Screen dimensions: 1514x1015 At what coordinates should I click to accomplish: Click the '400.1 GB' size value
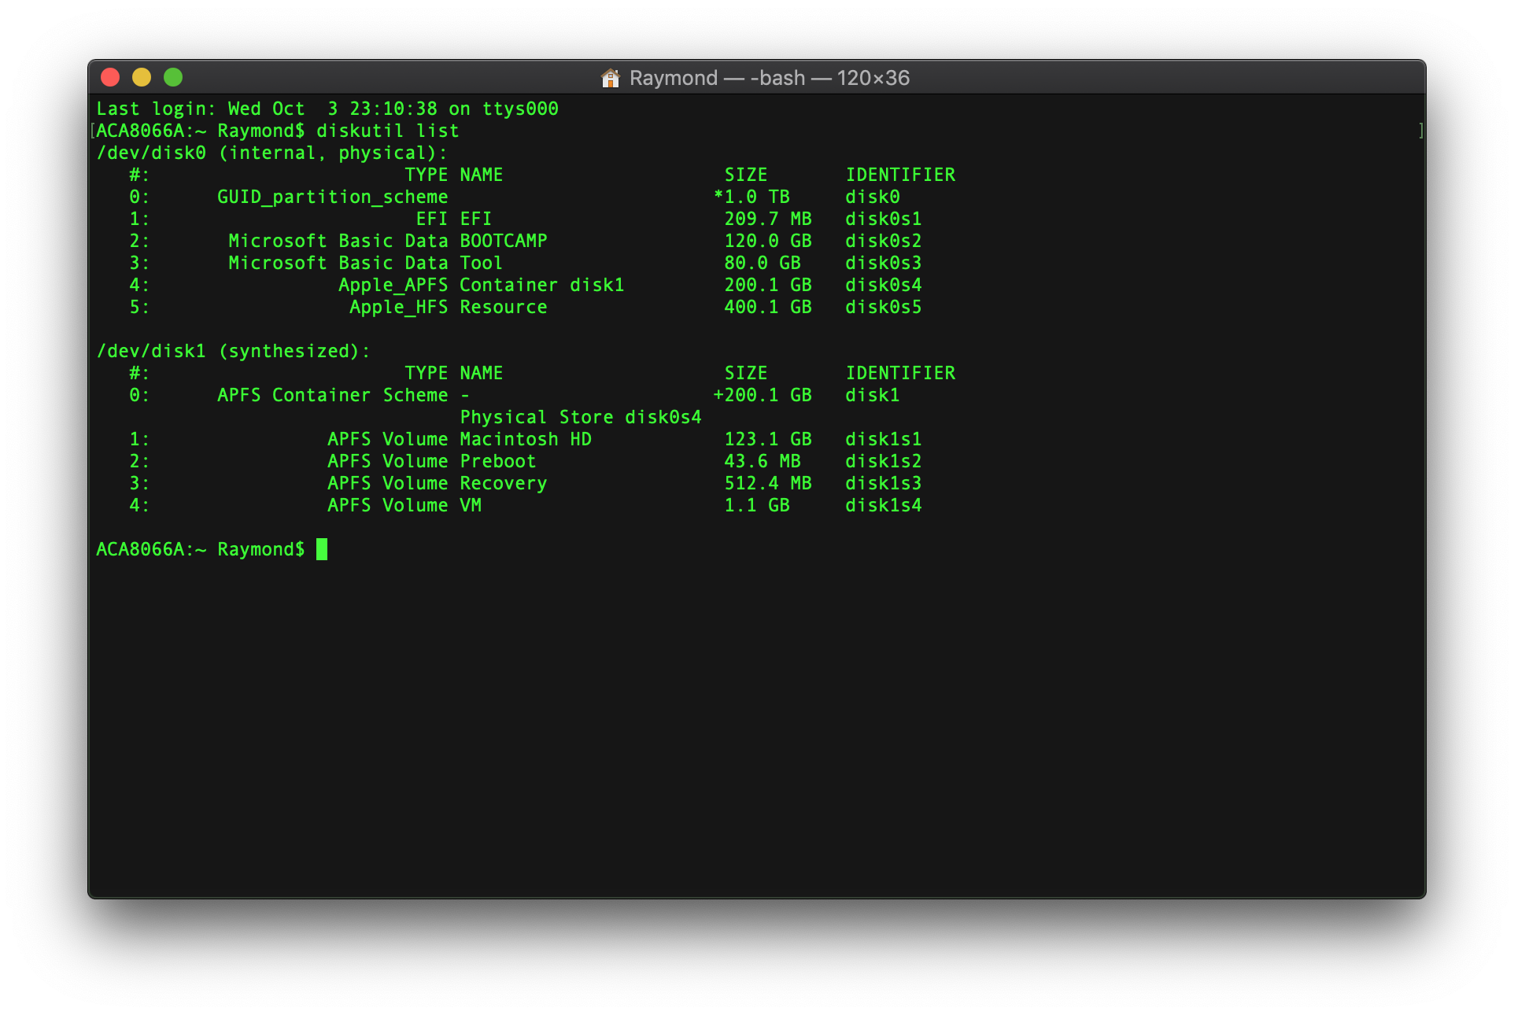coord(768,307)
